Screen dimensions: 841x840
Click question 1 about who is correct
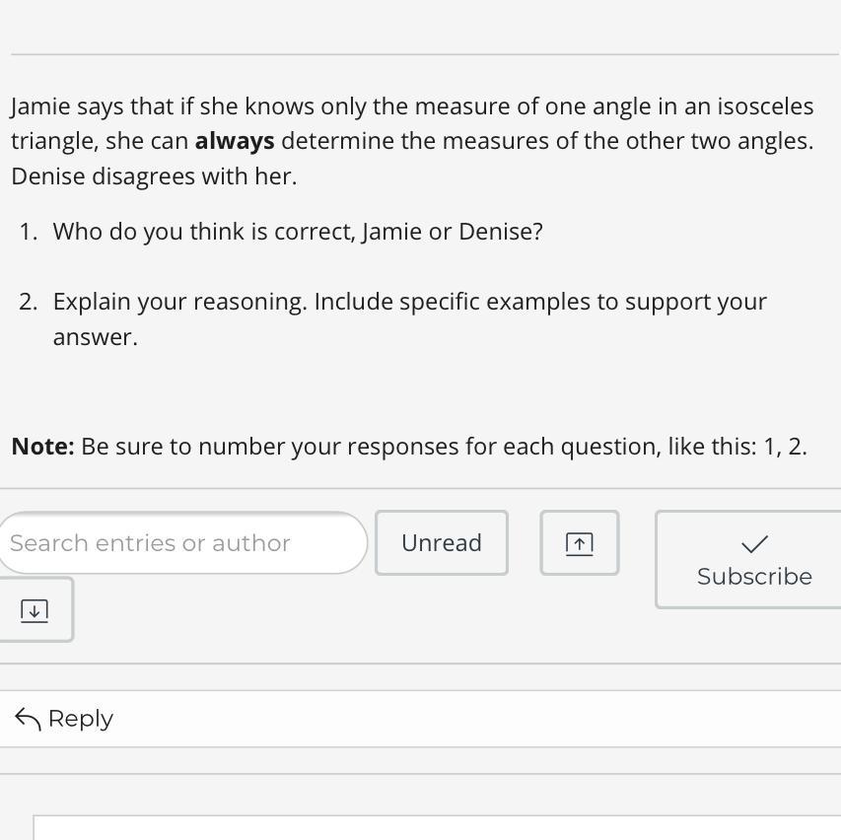(297, 232)
